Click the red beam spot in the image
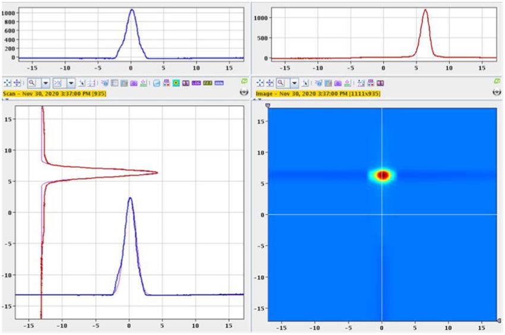Screen dimensions: 505x335 (383, 176)
